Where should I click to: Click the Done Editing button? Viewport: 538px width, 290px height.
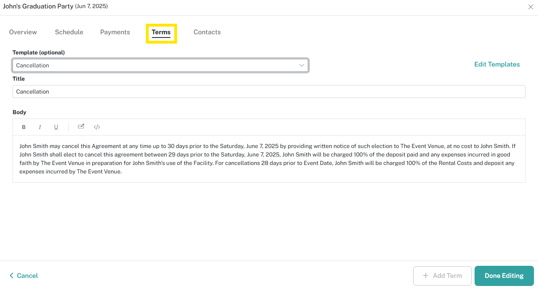click(x=504, y=276)
